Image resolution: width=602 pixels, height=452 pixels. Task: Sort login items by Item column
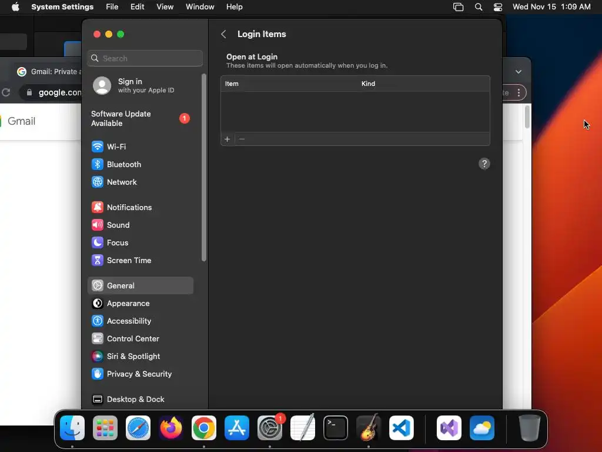tap(232, 84)
